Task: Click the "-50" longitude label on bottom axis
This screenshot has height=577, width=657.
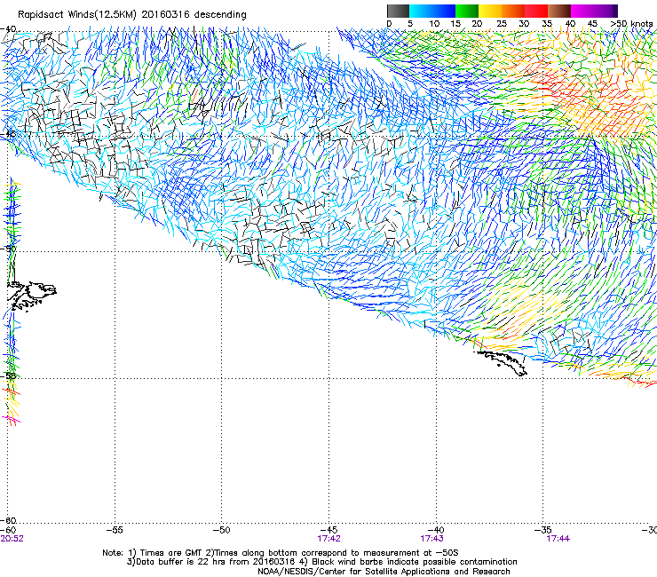Action: click(222, 530)
